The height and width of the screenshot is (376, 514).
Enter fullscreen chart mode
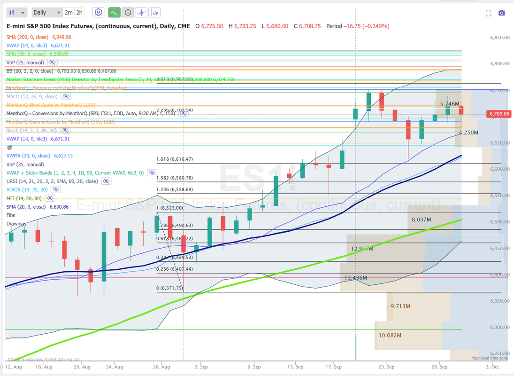tap(489, 13)
